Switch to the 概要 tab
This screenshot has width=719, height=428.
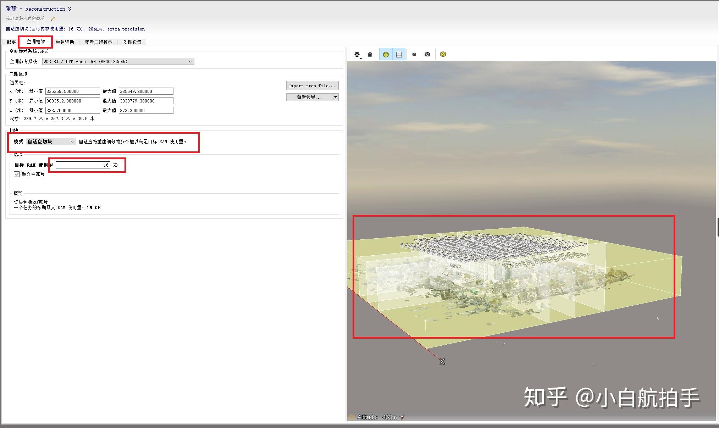coord(11,42)
